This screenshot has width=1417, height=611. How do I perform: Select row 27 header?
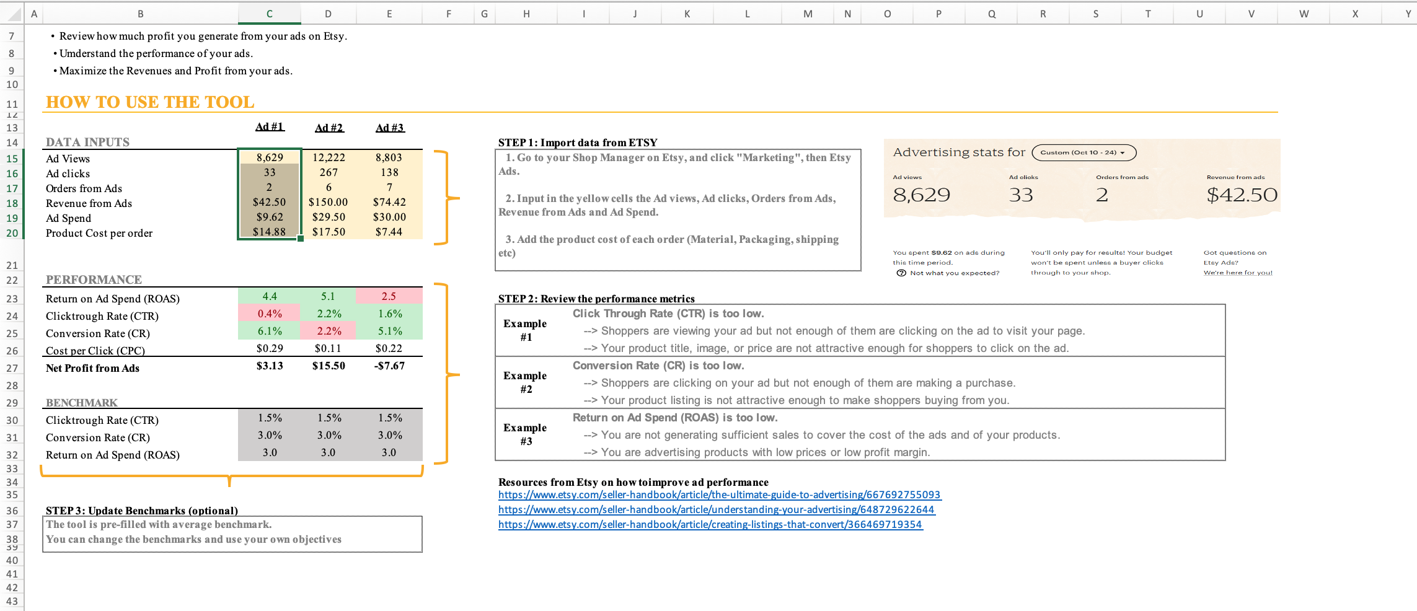(12, 368)
